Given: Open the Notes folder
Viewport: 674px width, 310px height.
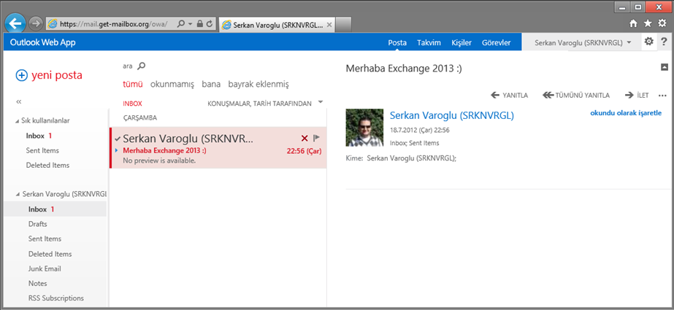Looking at the screenshot, I should click(x=38, y=283).
